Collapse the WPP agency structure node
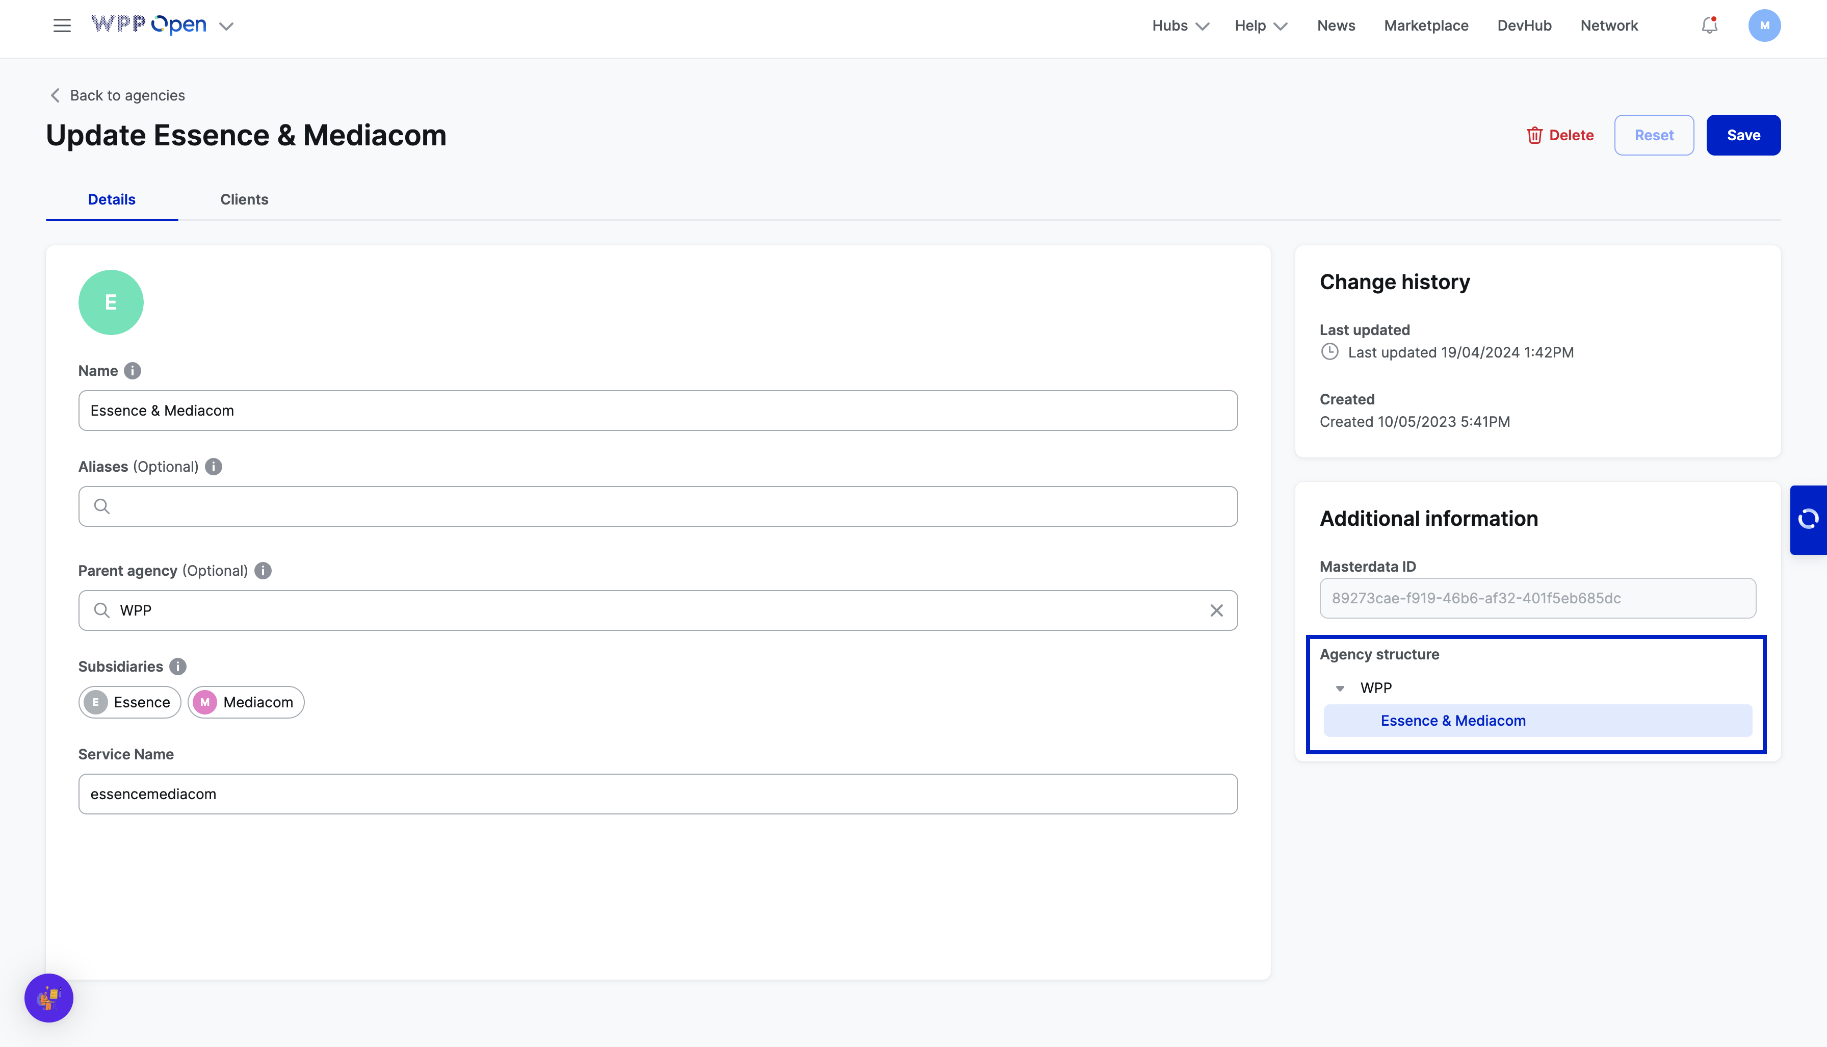The image size is (1827, 1047). pyautogui.click(x=1340, y=689)
